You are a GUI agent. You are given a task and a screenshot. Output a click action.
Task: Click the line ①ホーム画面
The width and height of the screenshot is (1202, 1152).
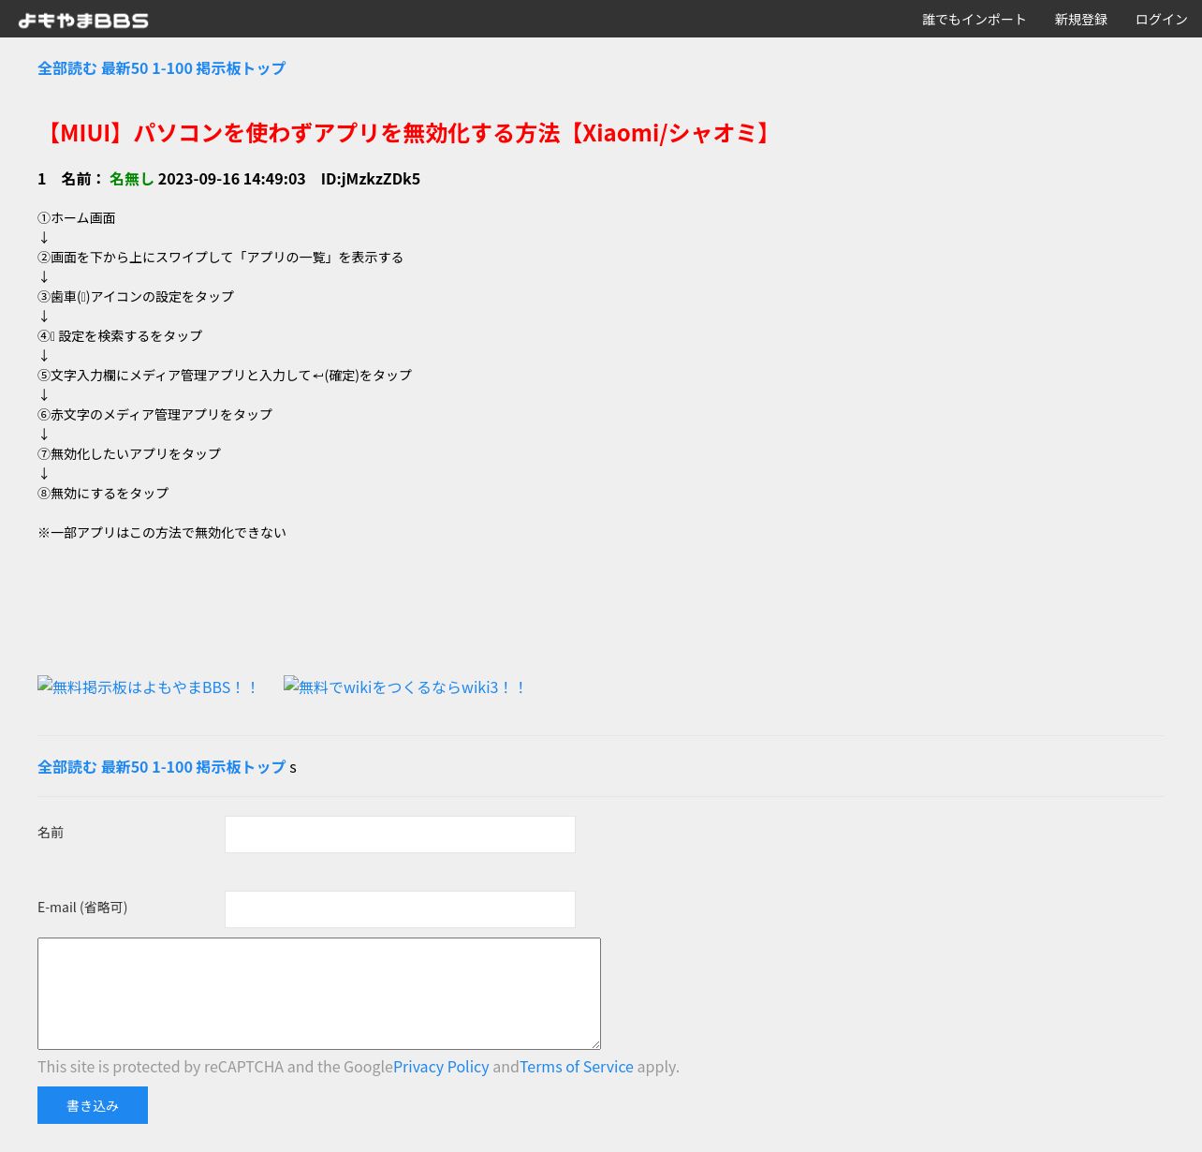(77, 218)
